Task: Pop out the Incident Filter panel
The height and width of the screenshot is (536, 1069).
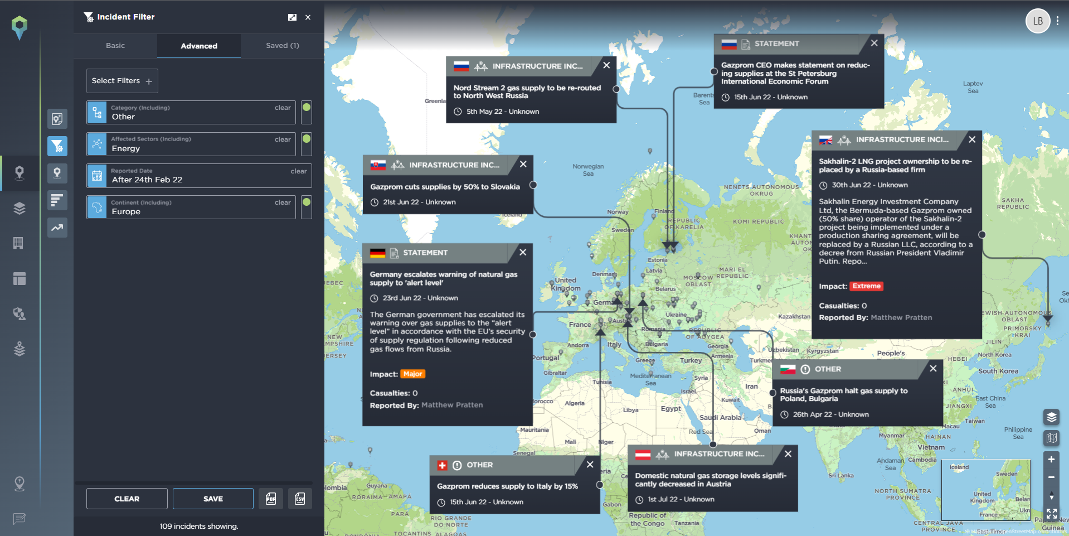Action: pos(292,17)
